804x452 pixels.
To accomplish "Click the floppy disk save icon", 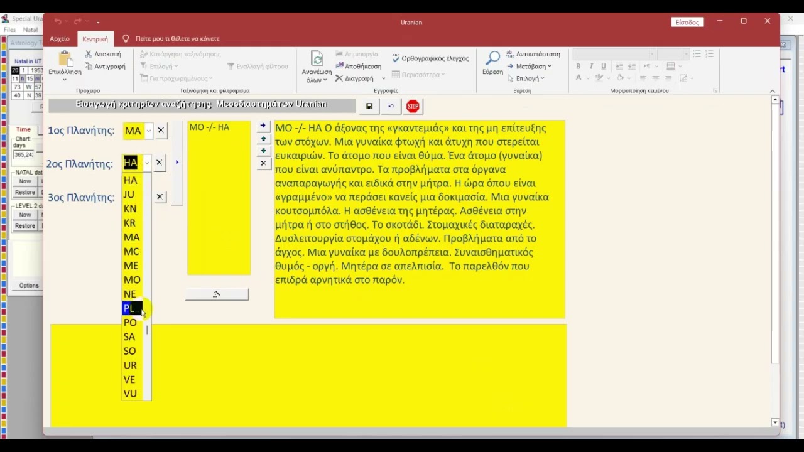I will pos(369,107).
